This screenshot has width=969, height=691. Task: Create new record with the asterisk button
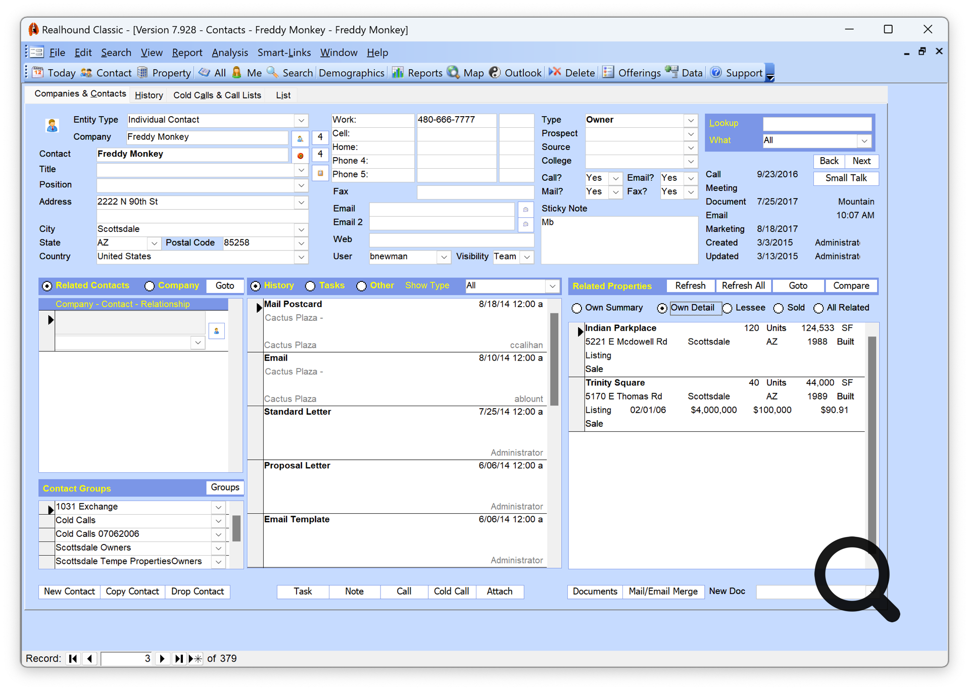pos(196,658)
